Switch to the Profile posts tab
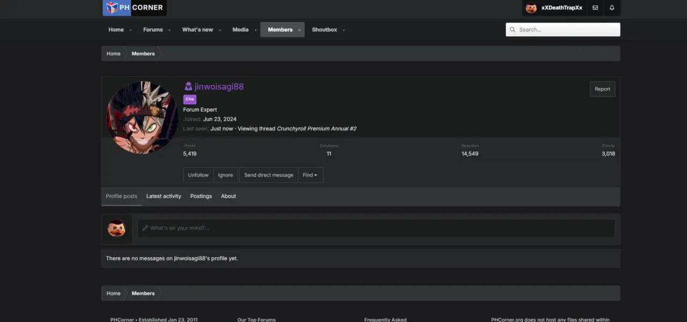 [x=121, y=196]
